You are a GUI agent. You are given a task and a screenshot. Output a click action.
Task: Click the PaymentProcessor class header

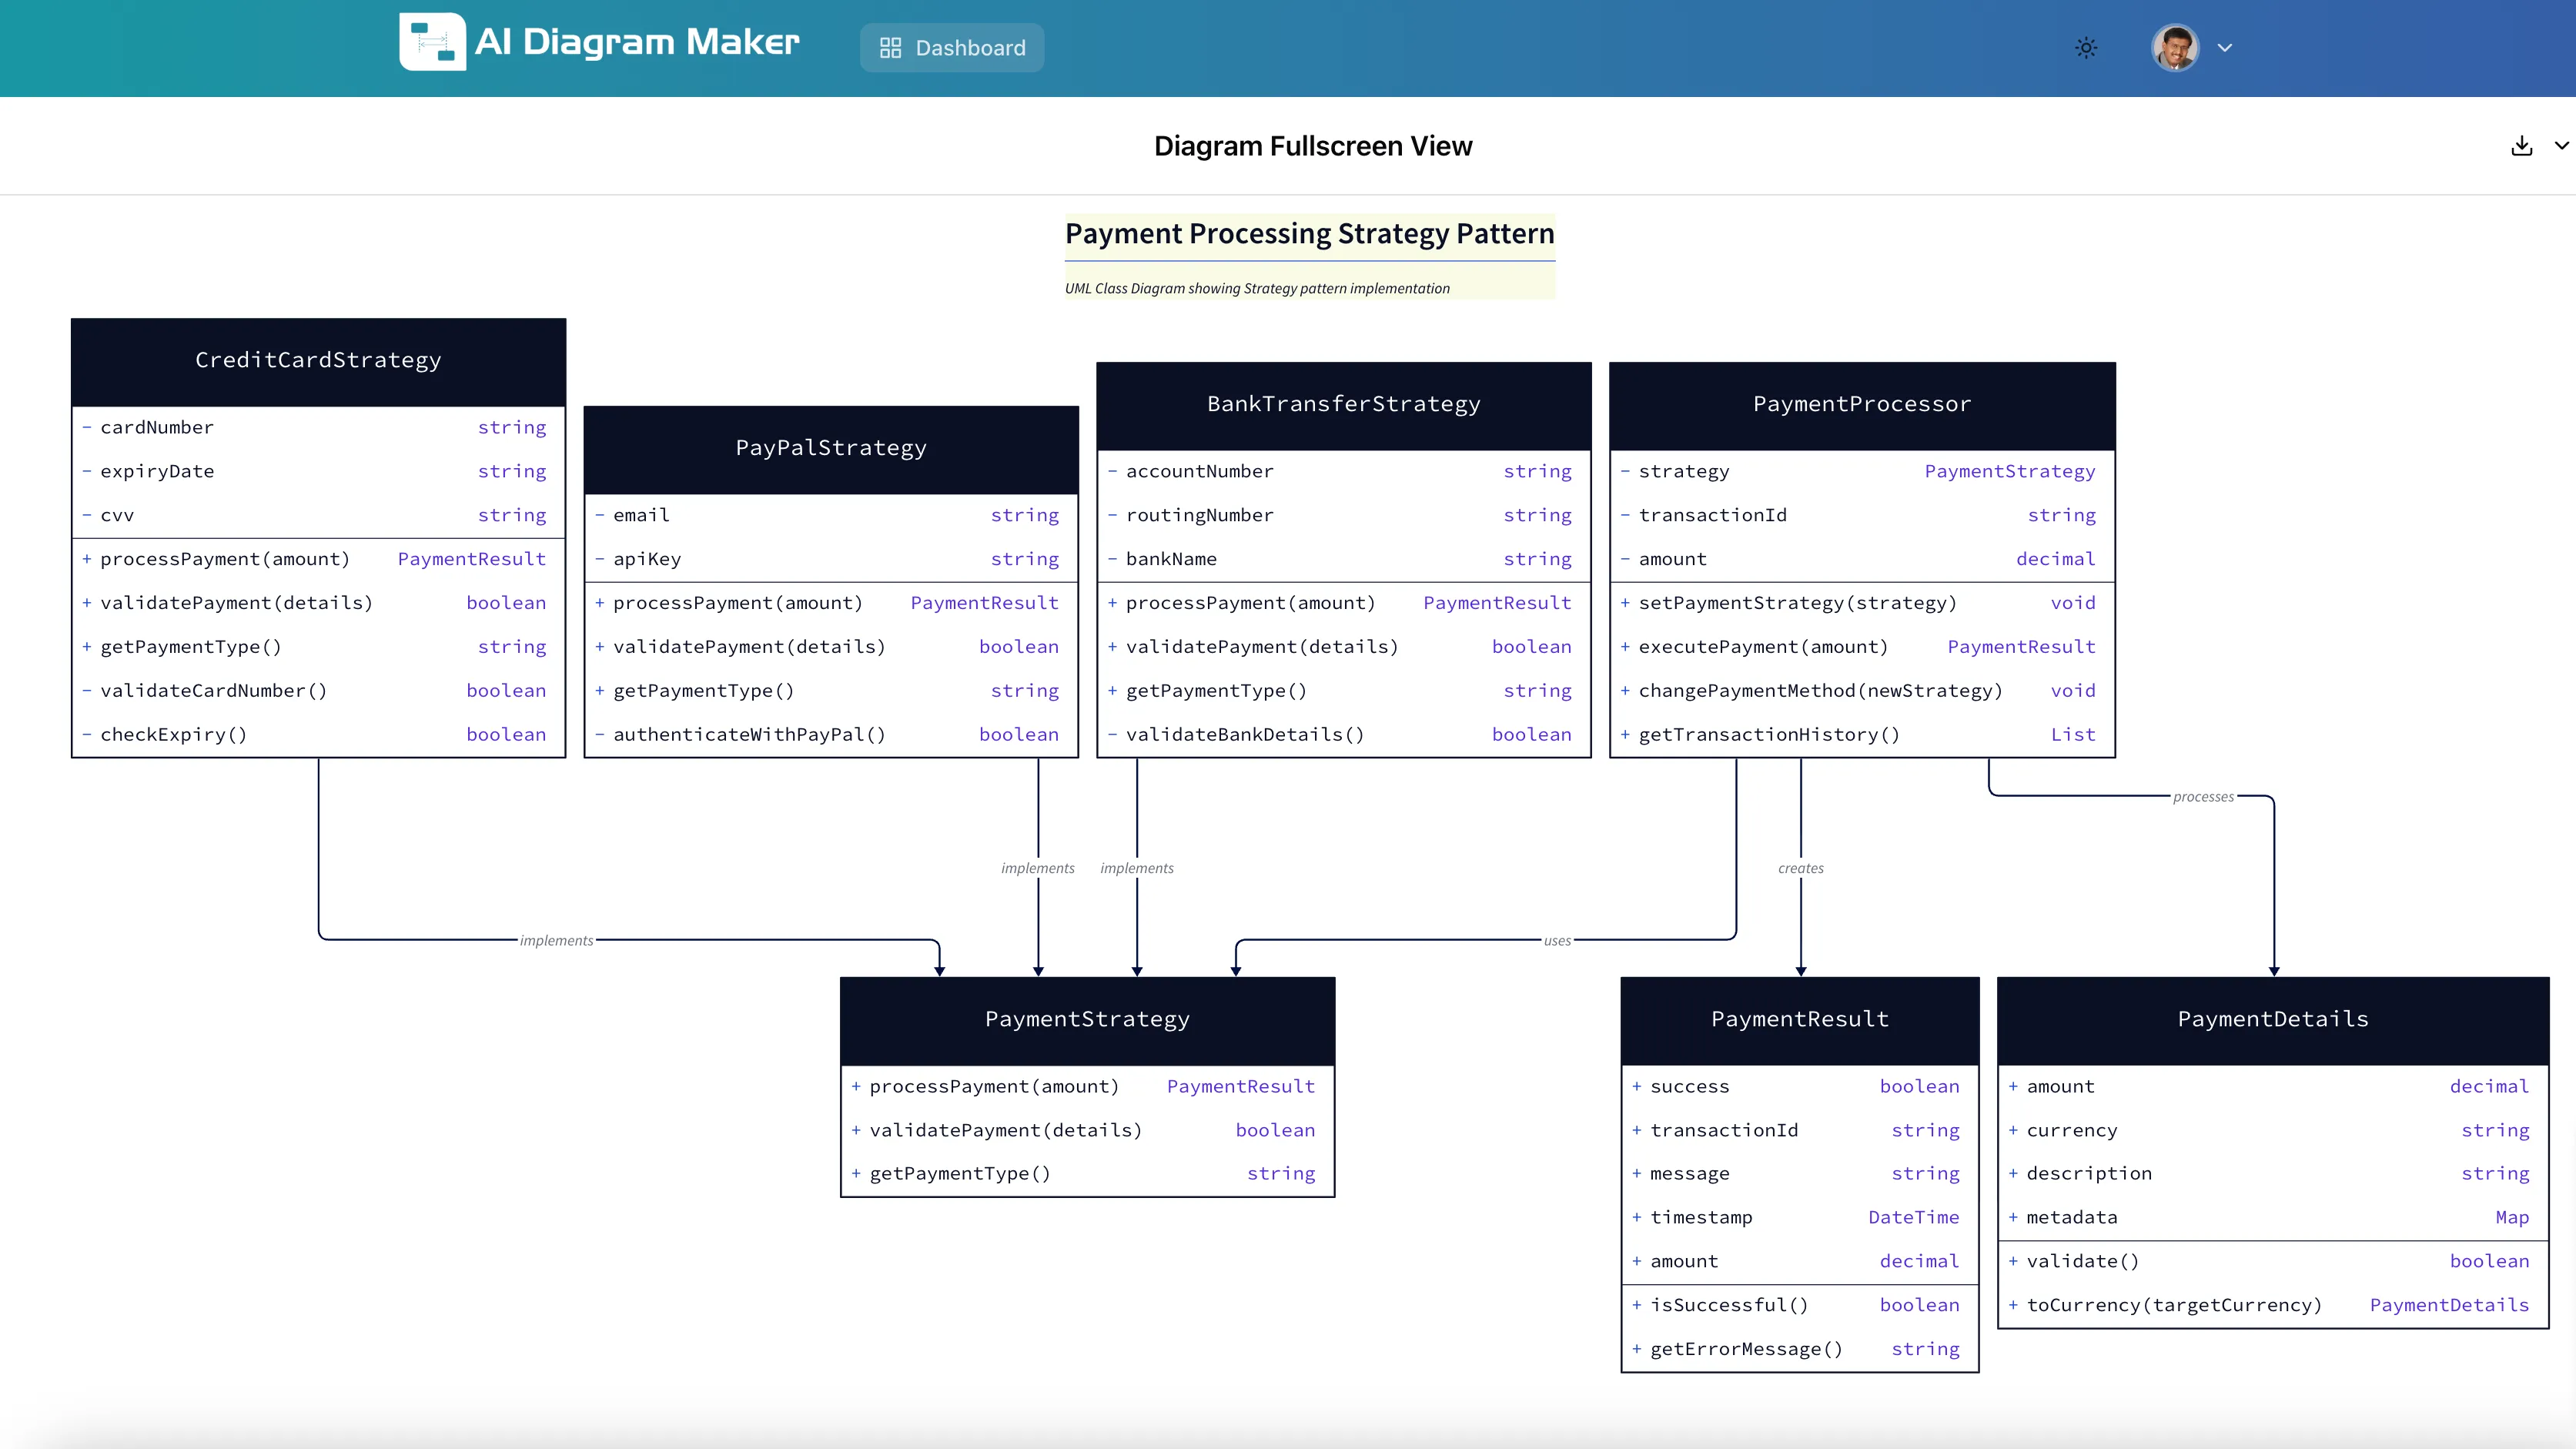(x=1861, y=404)
